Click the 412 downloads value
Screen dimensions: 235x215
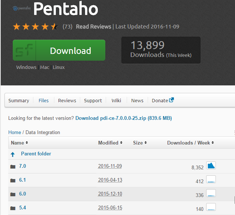click(x=200, y=181)
